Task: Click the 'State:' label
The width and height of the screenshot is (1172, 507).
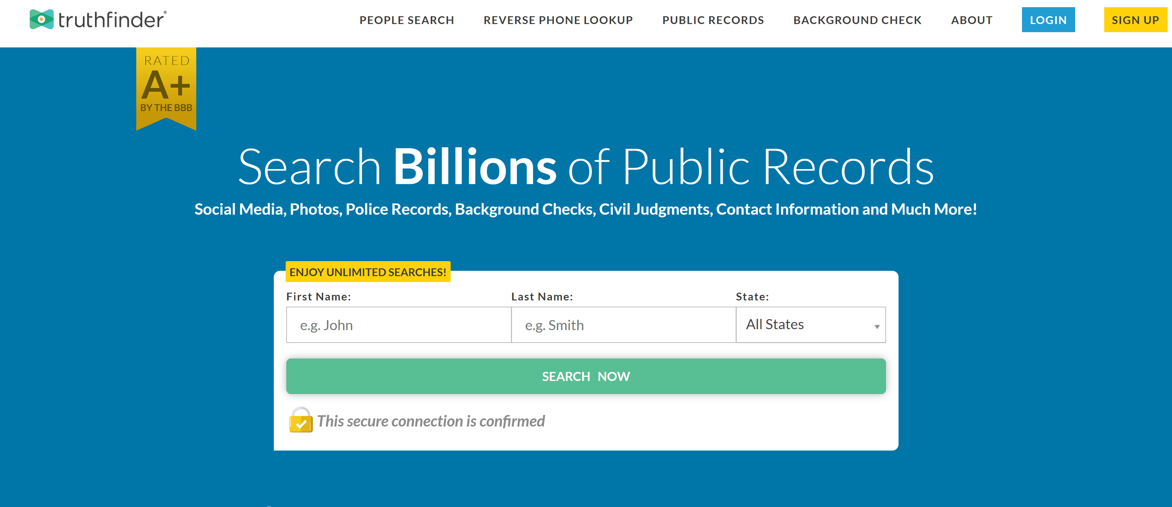Action: click(752, 297)
